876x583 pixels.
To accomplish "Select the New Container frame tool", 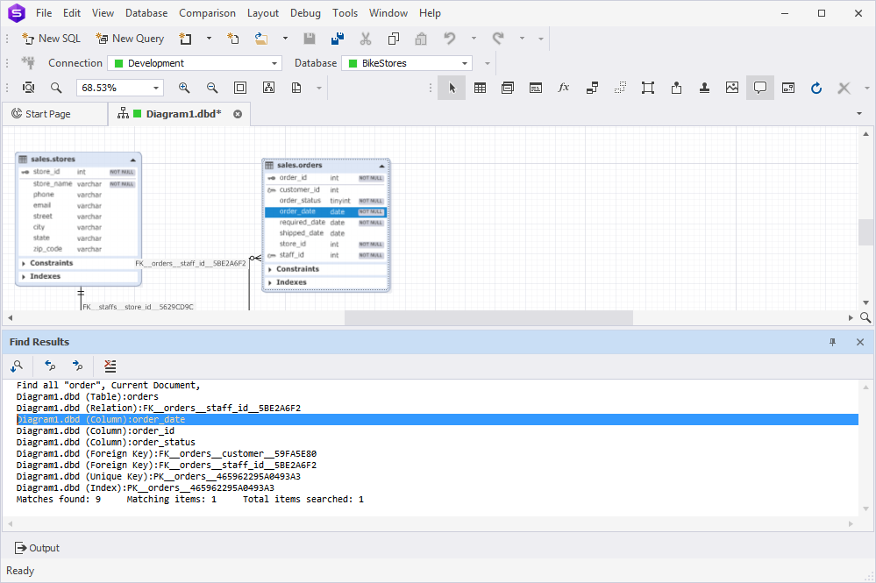I will pyautogui.click(x=648, y=88).
